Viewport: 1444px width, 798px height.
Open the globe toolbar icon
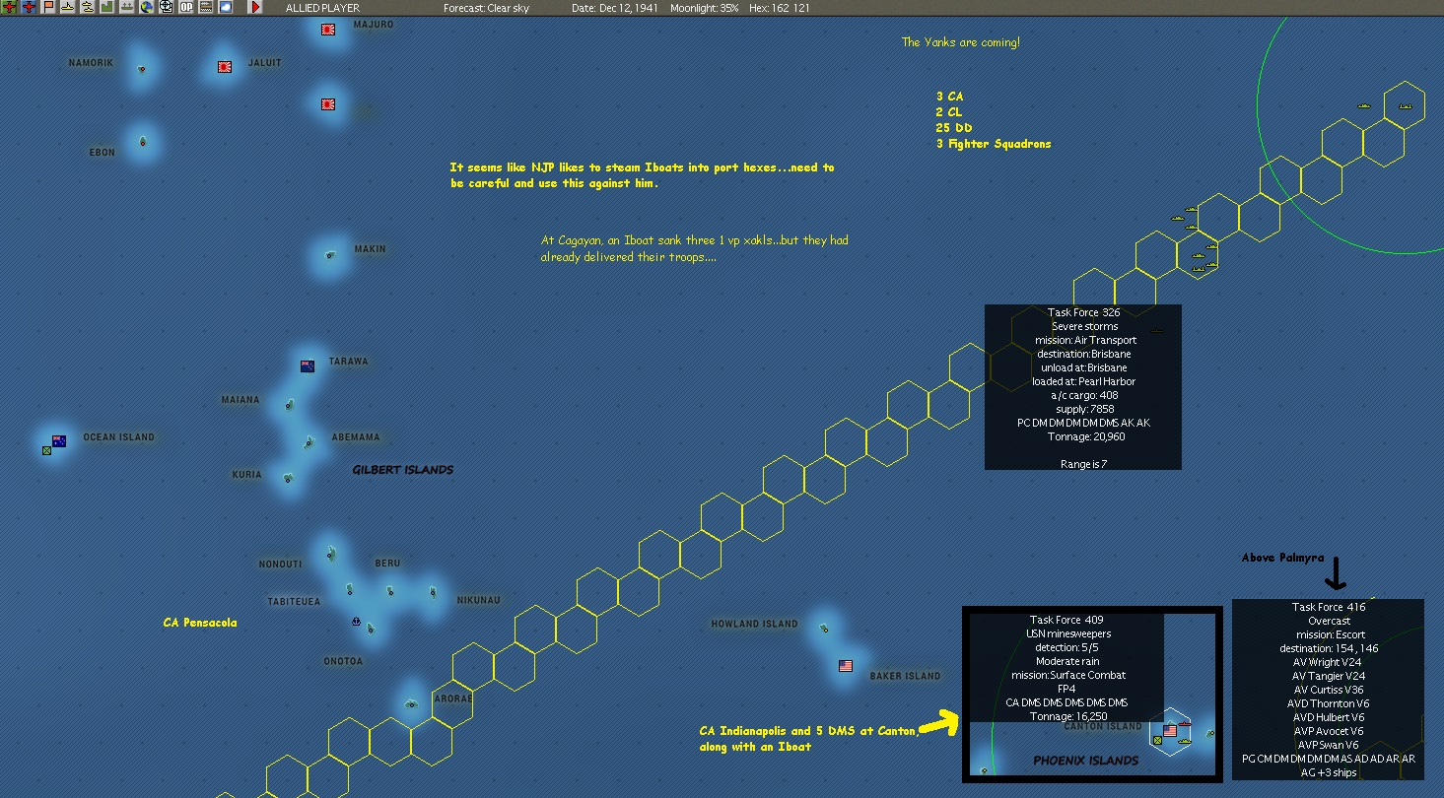tap(147, 7)
